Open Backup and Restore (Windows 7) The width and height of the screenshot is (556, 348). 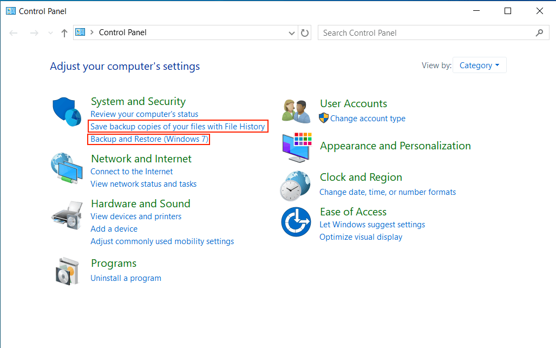point(149,139)
